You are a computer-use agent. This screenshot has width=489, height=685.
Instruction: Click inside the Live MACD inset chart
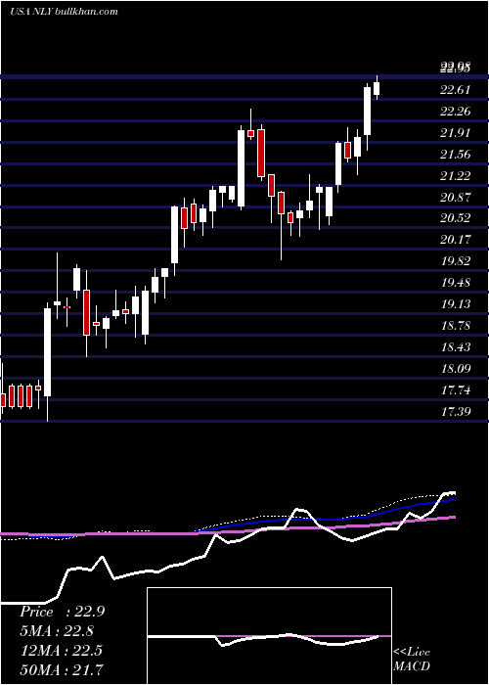click(x=269, y=636)
